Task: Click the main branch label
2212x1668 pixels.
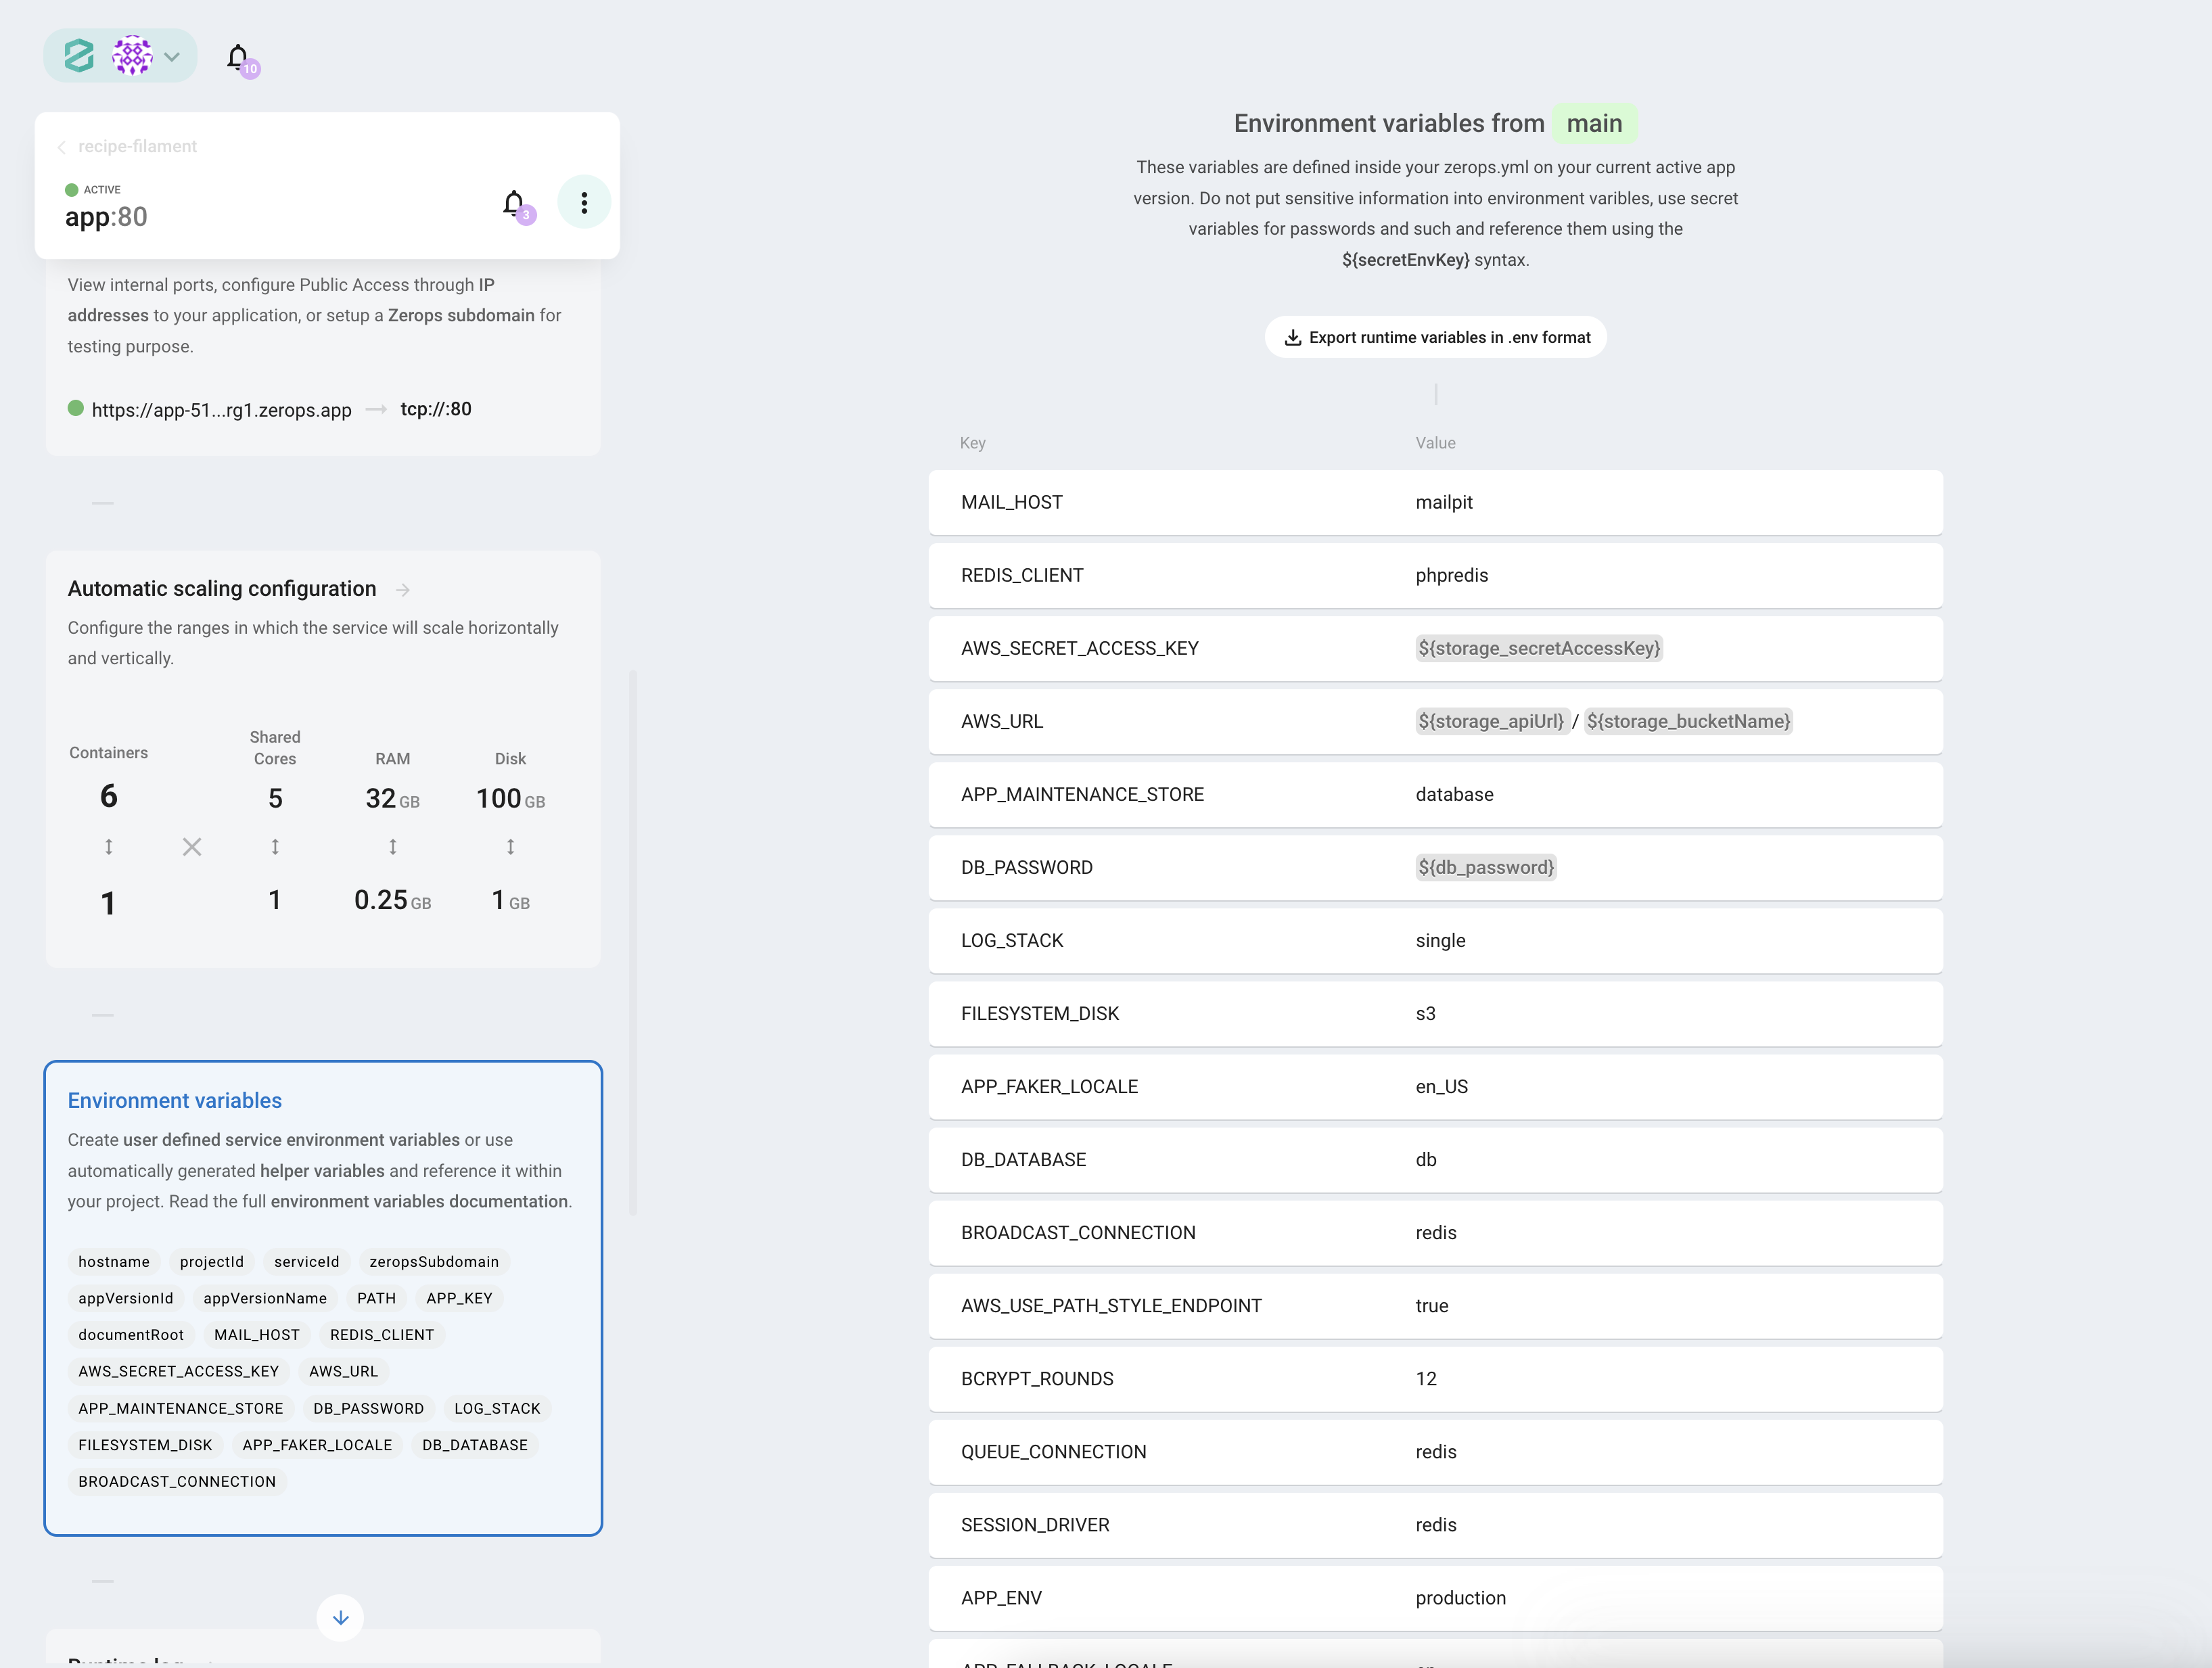Action: pos(1594,124)
